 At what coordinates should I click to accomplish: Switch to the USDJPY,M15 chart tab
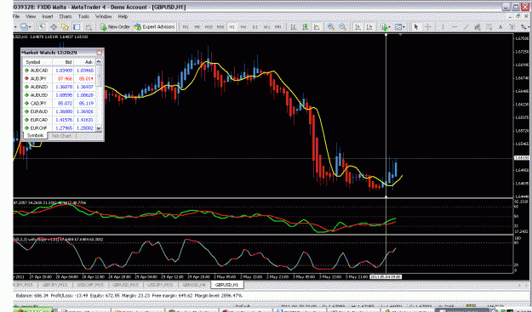[x=161, y=285]
